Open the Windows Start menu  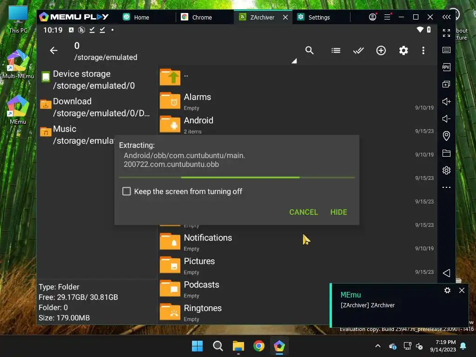point(197,346)
